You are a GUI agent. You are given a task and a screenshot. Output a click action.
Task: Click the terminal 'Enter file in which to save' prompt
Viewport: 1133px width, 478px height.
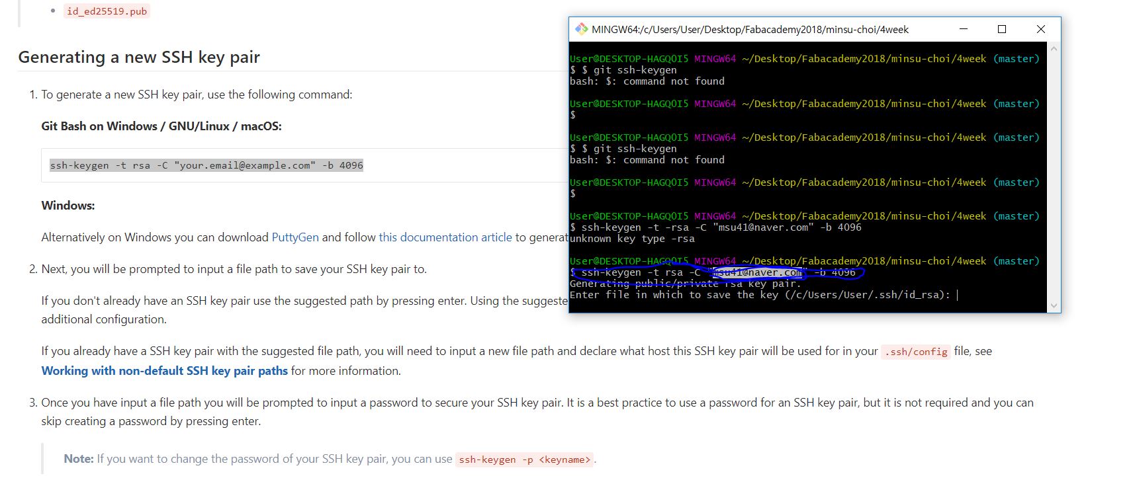760,295
